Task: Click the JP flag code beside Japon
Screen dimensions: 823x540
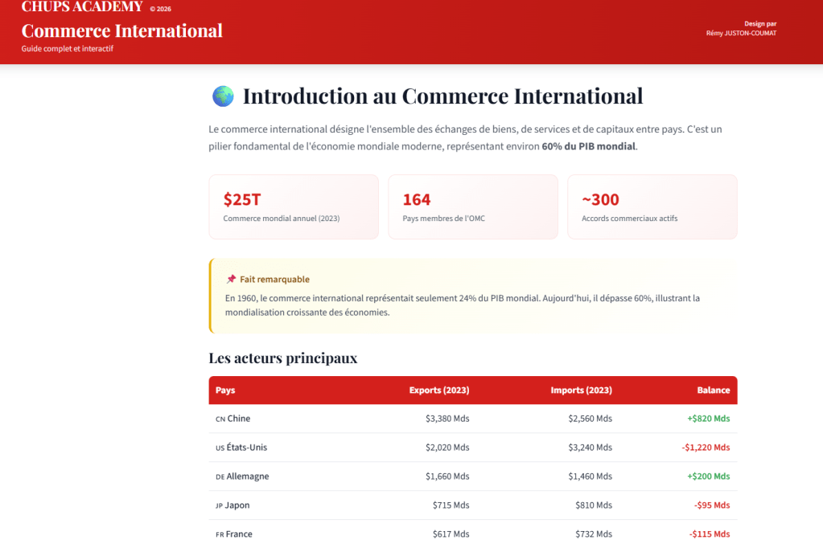Action: point(219,505)
